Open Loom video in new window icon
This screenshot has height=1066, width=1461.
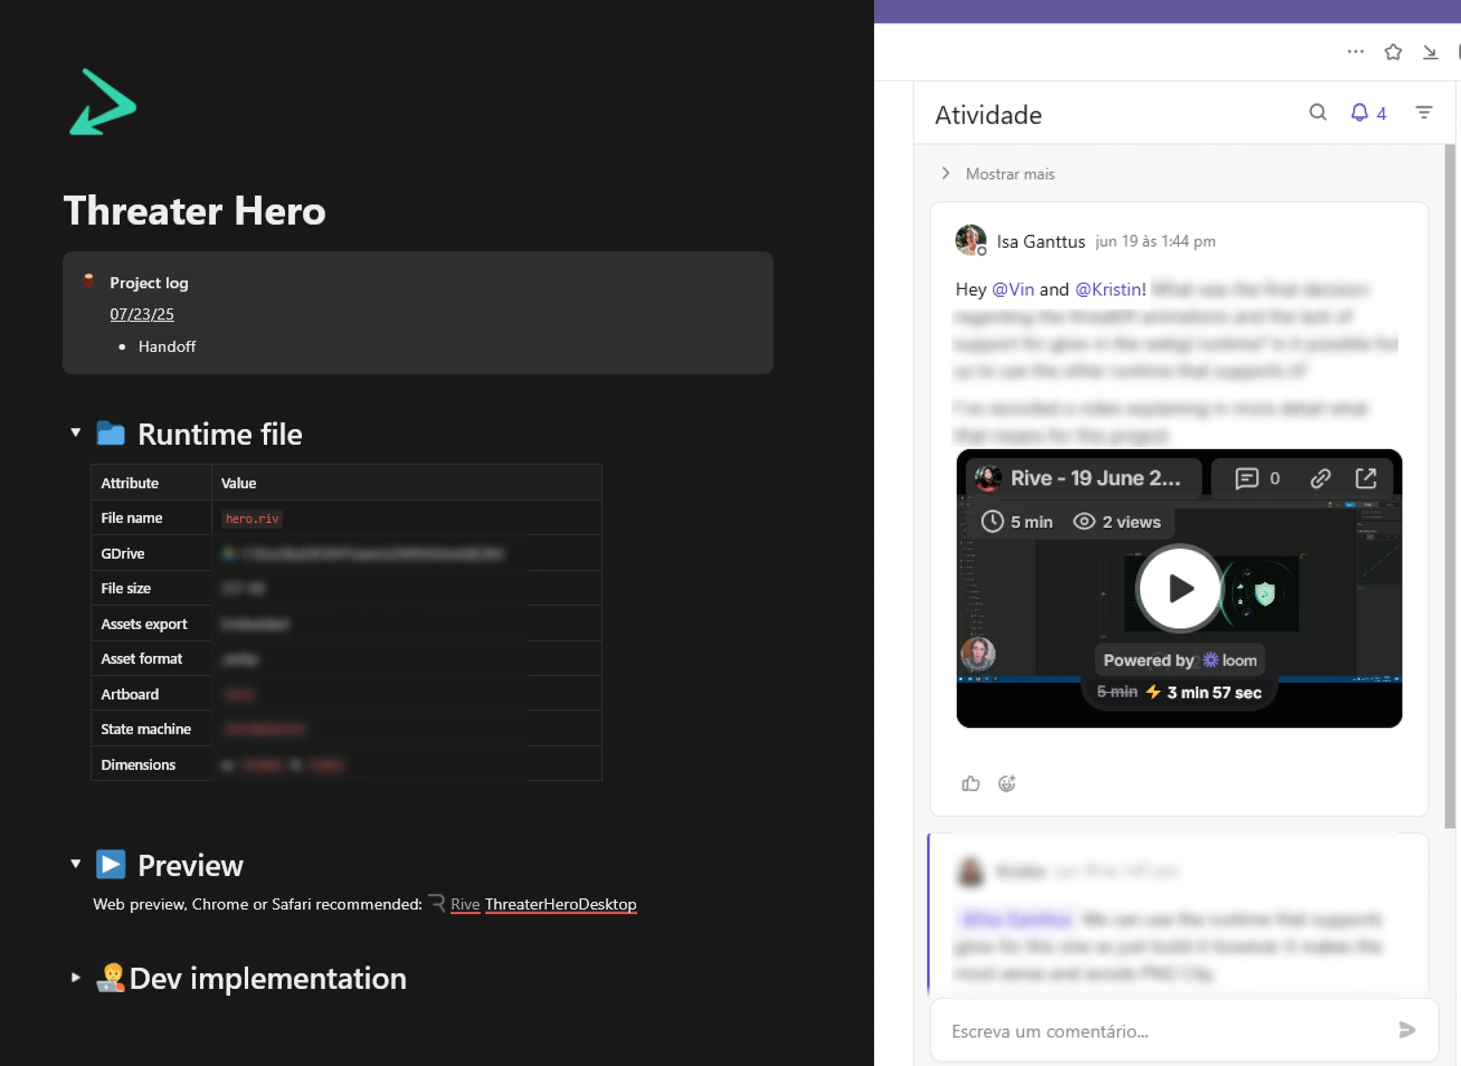pyautogui.click(x=1365, y=478)
